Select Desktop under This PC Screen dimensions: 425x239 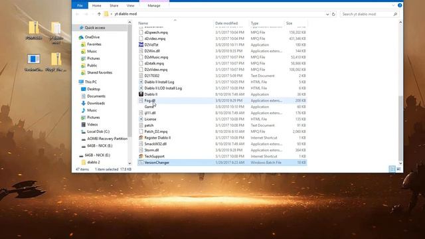pyautogui.click(x=94, y=89)
